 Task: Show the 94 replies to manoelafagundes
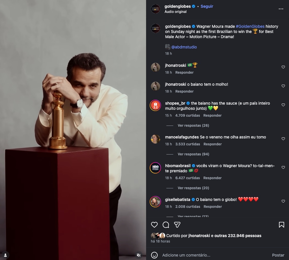[x=193, y=154]
